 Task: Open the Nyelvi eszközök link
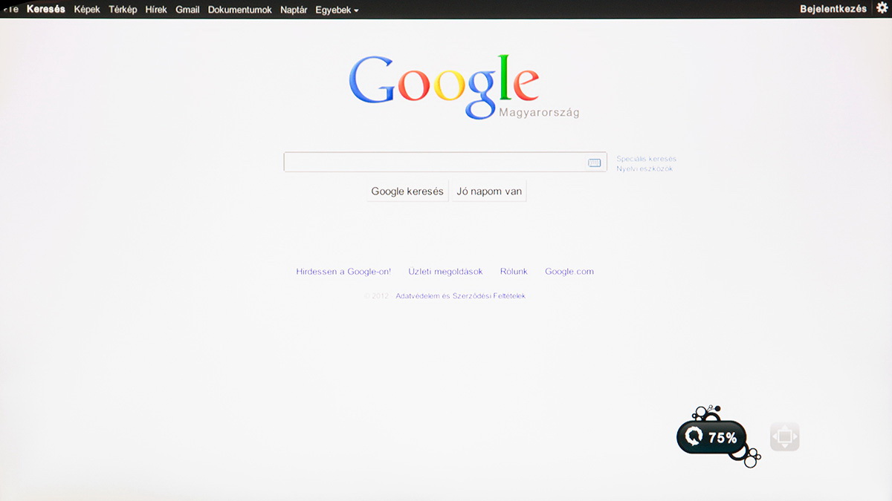(644, 168)
